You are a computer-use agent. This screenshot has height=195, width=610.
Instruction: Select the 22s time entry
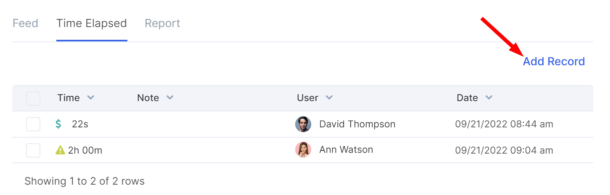coord(80,124)
